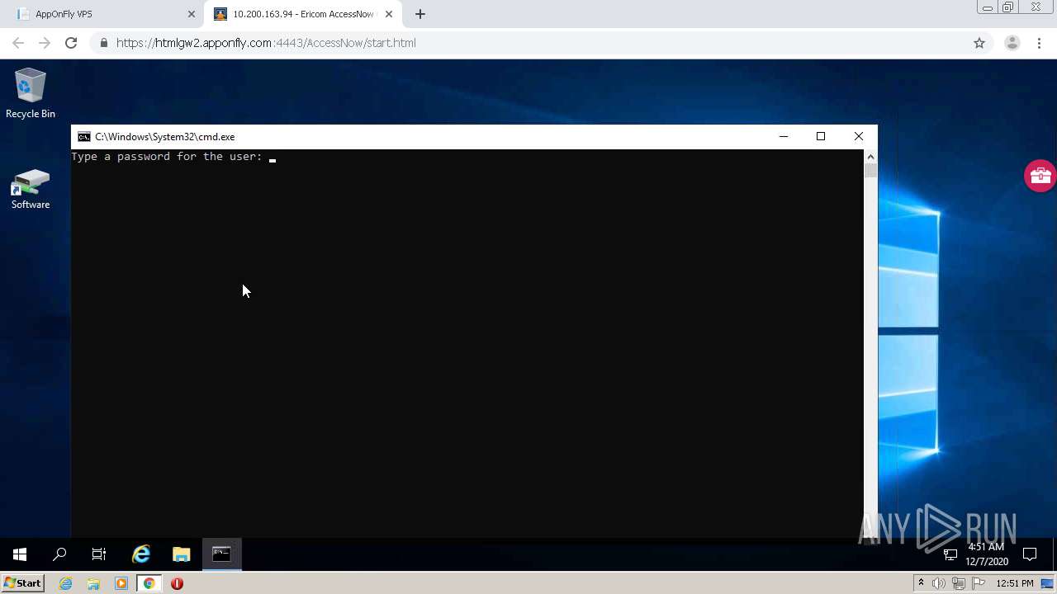Open File Explorer from remote taskbar
Image resolution: width=1057 pixels, height=594 pixels.
182,554
